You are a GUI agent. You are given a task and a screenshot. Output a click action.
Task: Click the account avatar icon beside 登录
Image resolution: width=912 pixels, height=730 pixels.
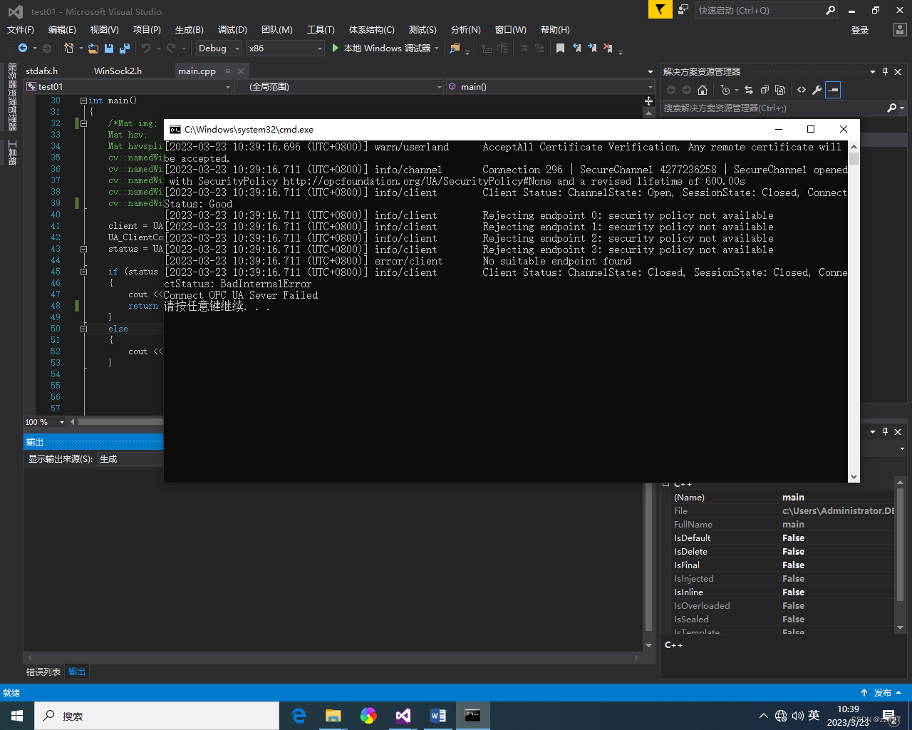click(899, 29)
